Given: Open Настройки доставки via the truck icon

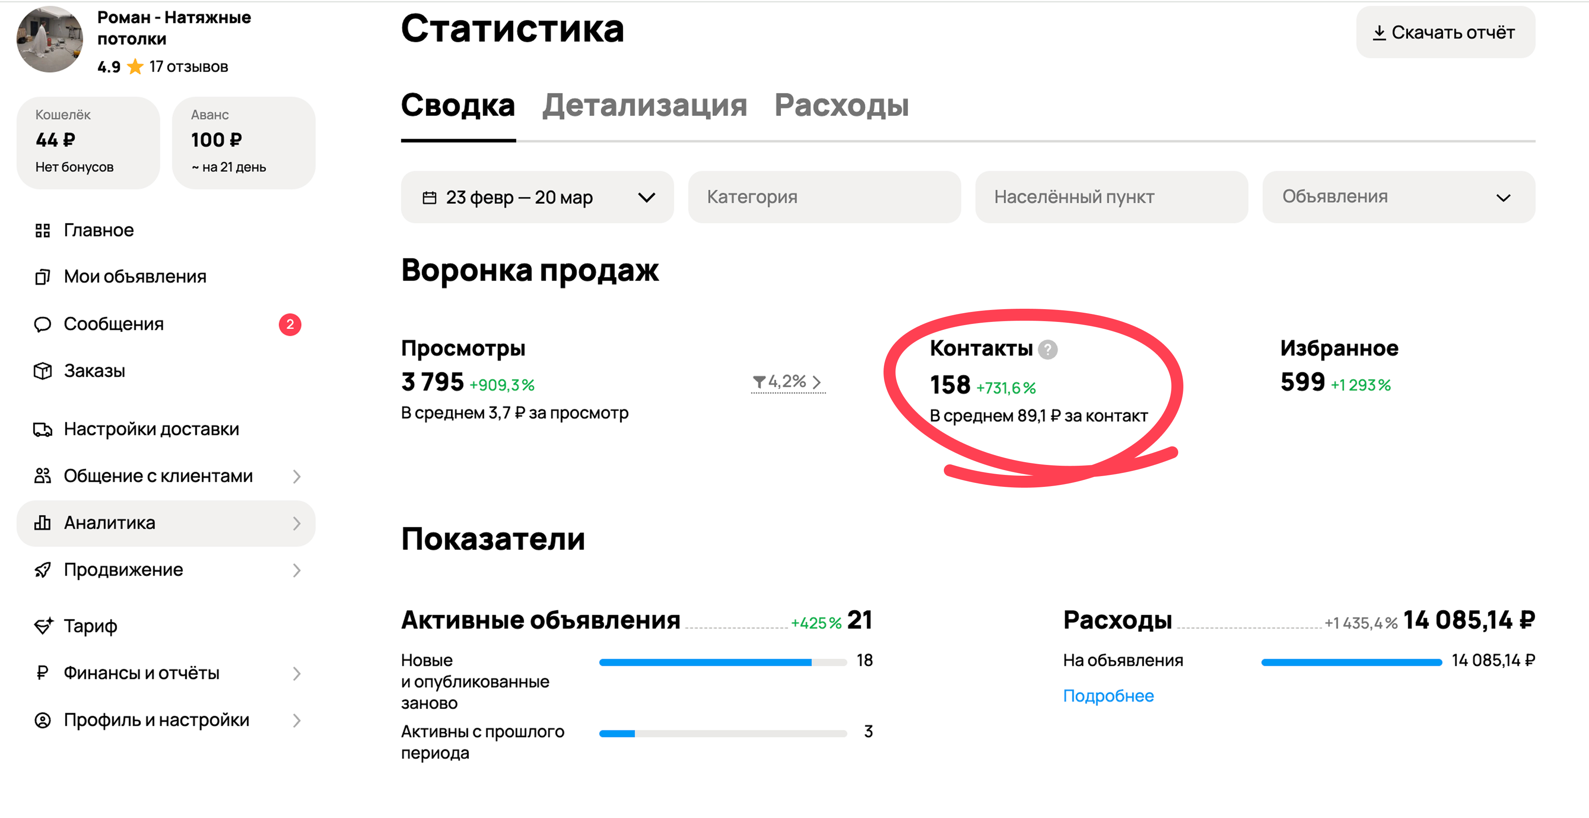Looking at the screenshot, I should click(42, 429).
